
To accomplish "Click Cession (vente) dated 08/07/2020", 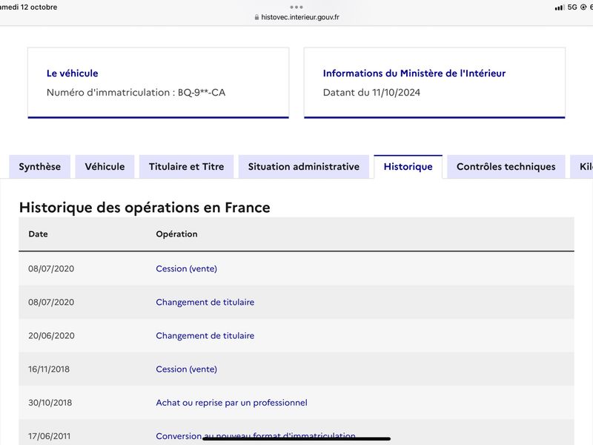I will click(187, 268).
